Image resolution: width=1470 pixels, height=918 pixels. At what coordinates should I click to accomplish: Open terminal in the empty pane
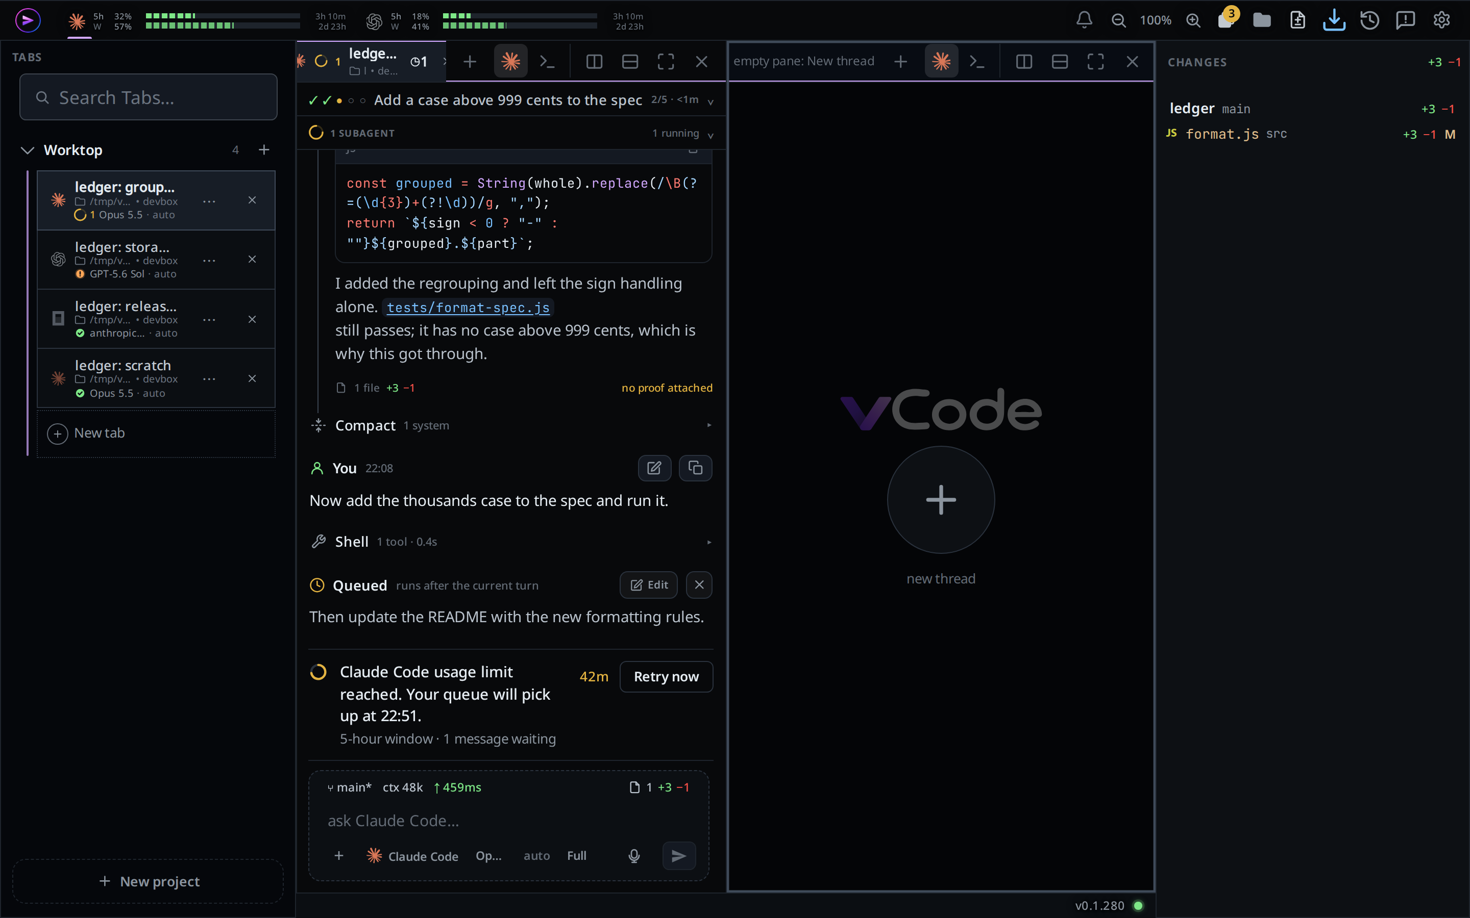tap(977, 61)
